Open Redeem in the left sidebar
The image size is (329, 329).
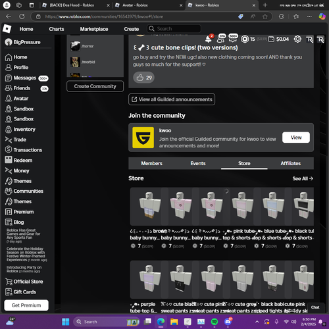tap(18, 161)
